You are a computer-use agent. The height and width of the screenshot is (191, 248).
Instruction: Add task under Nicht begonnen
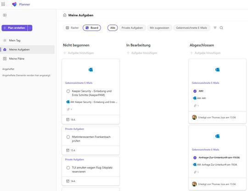(x=79, y=53)
